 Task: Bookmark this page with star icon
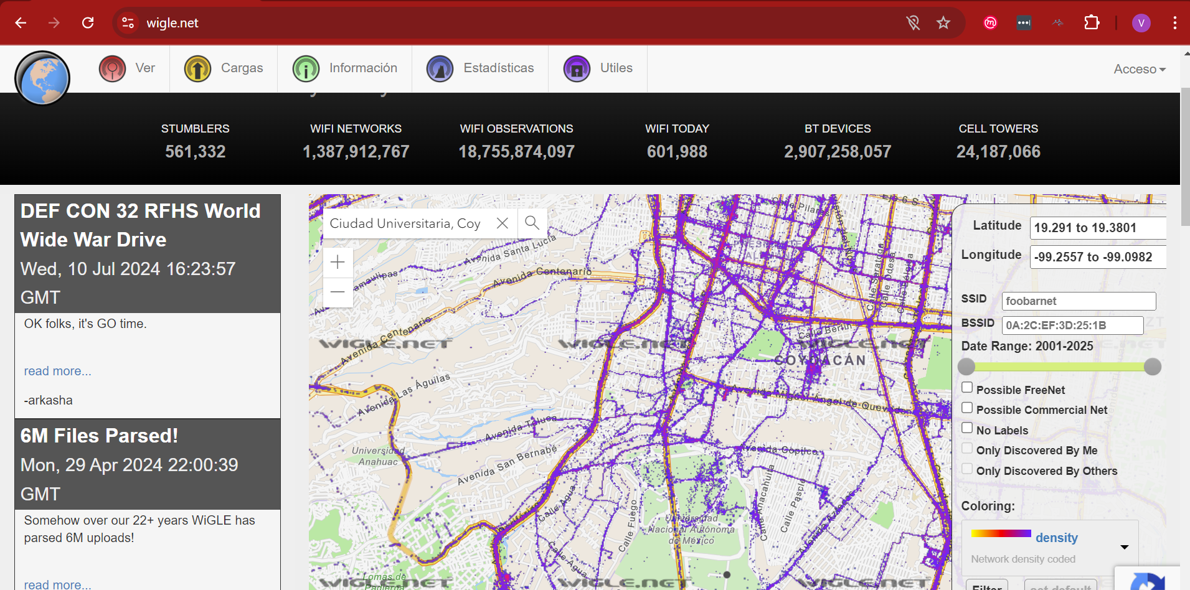point(943,23)
